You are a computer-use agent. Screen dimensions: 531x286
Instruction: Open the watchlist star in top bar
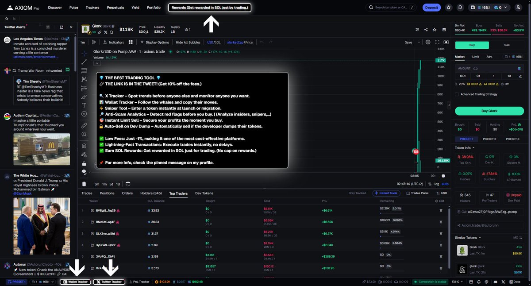(x=449, y=8)
